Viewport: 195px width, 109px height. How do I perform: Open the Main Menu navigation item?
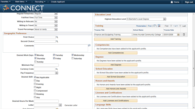coord(21,2)
